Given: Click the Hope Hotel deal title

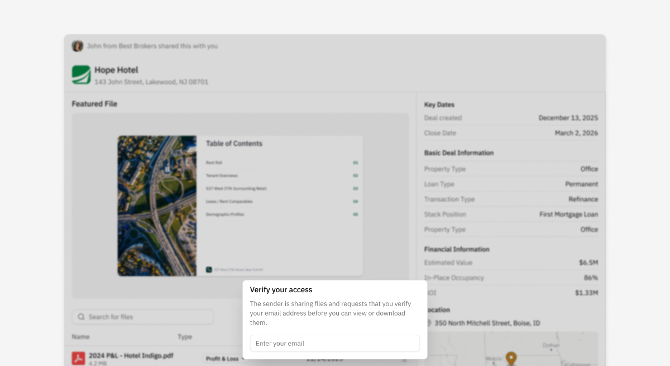Looking at the screenshot, I should [116, 70].
